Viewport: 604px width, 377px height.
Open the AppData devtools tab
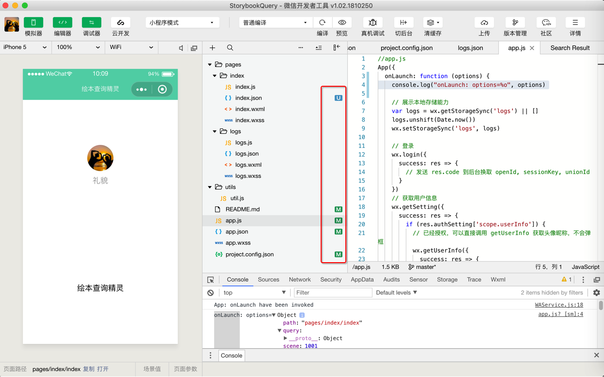(362, 280)
